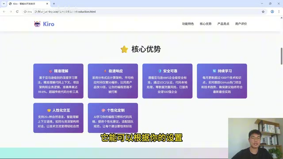Click the 精准理解 card title
The image size is (283, 159).
point(61,71)
